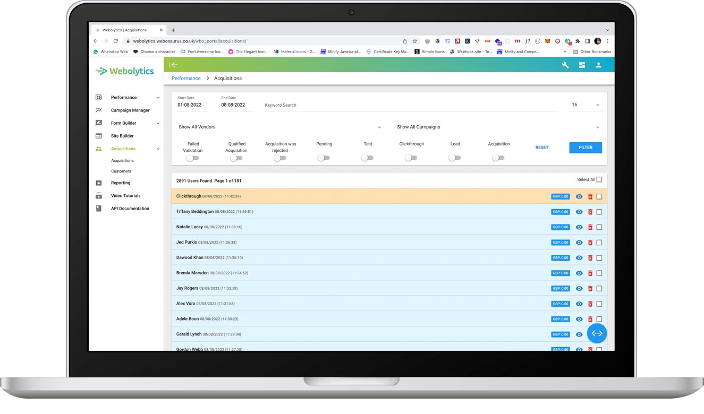Viewport: 704px width, 414px height.
Task: Delete Natalie Lacey's record with trash icon
Action: click(590, 227)
